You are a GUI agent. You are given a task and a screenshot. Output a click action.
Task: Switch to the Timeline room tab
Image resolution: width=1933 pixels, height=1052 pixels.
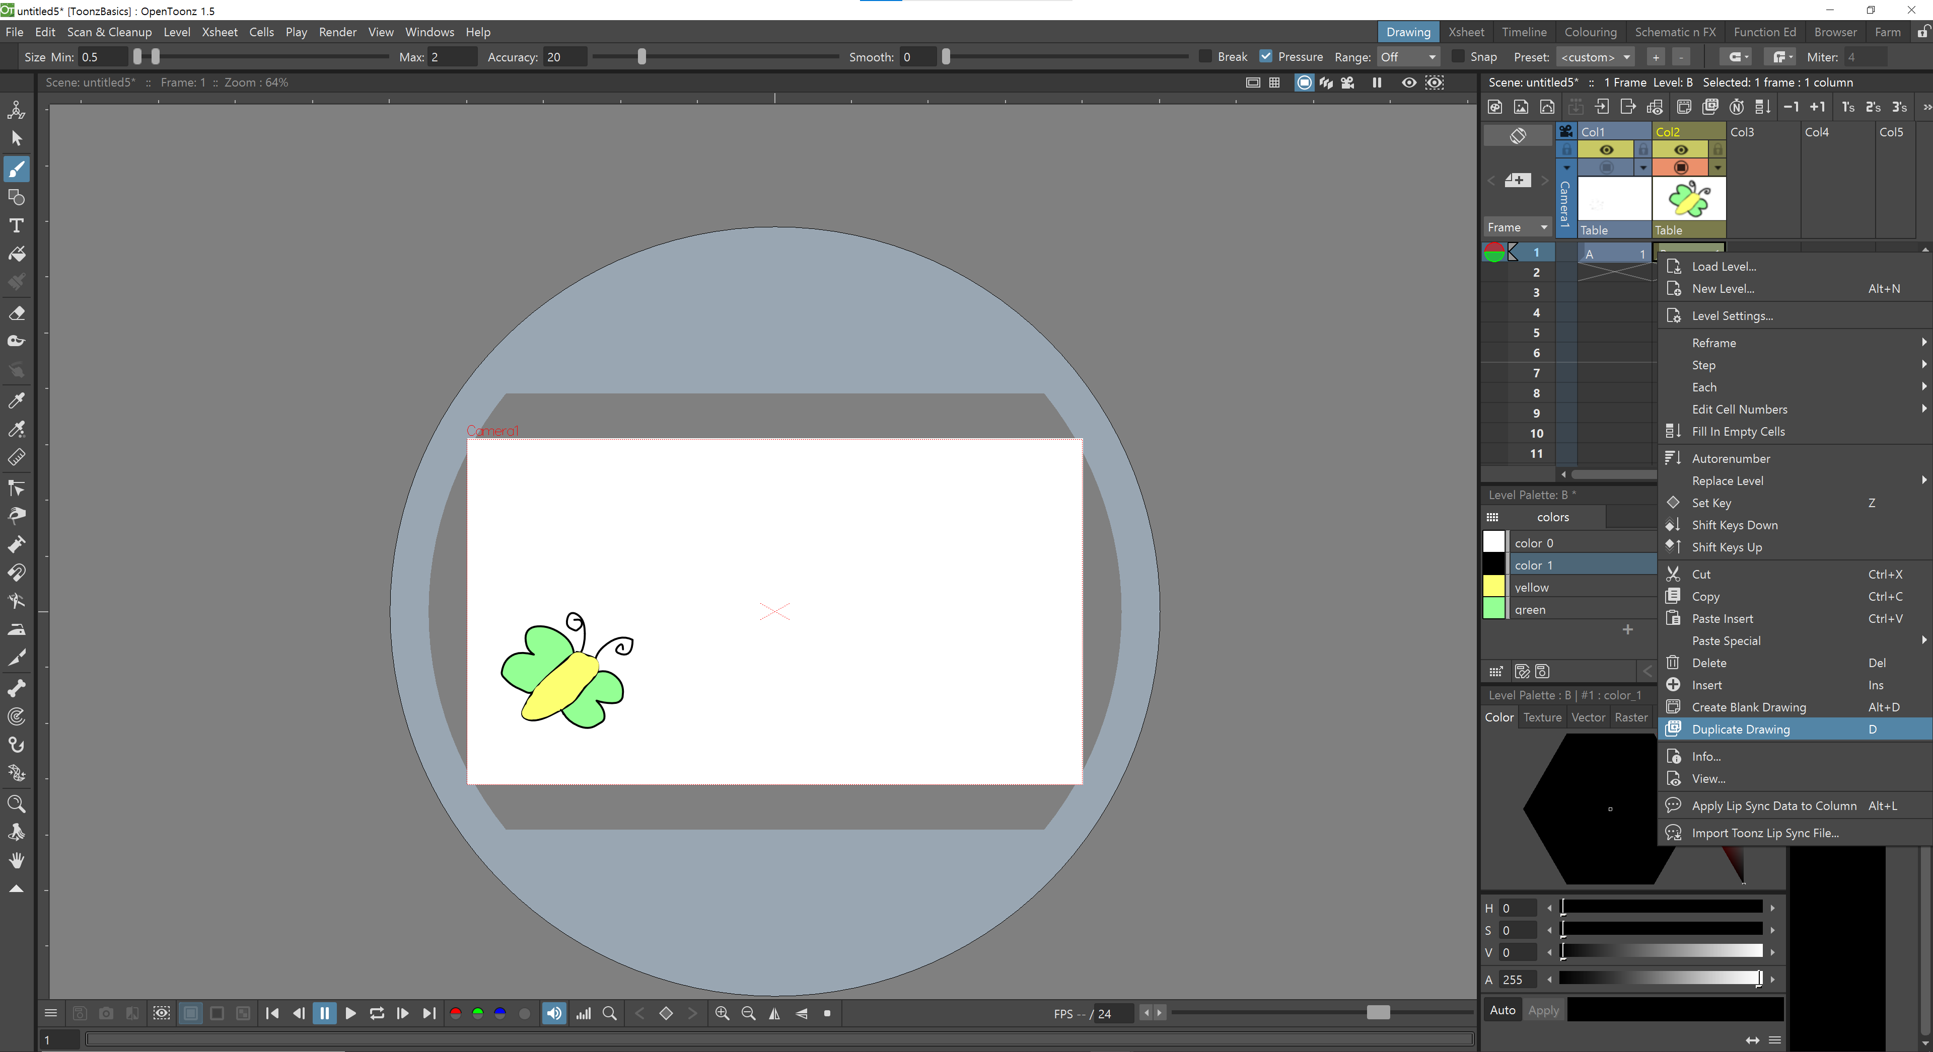(1524, 32)
